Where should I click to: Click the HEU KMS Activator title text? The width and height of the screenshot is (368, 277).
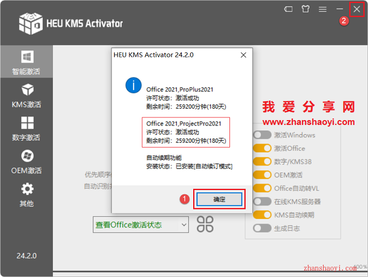click(x=84, y=23)
